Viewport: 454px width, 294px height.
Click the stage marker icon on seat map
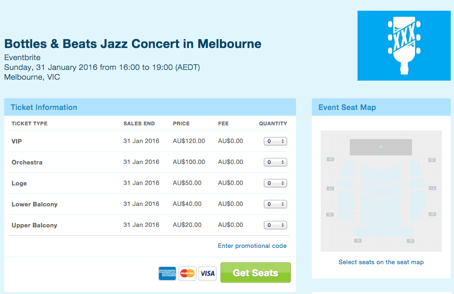381,147
